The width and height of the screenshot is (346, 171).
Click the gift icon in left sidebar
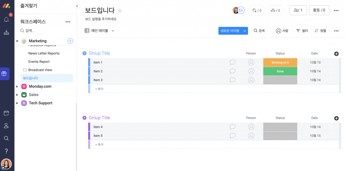pyautogui.click(x=4, y=74)
